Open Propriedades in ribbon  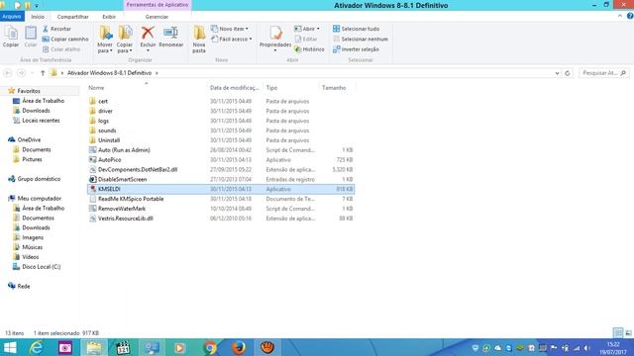pos(275,39)
